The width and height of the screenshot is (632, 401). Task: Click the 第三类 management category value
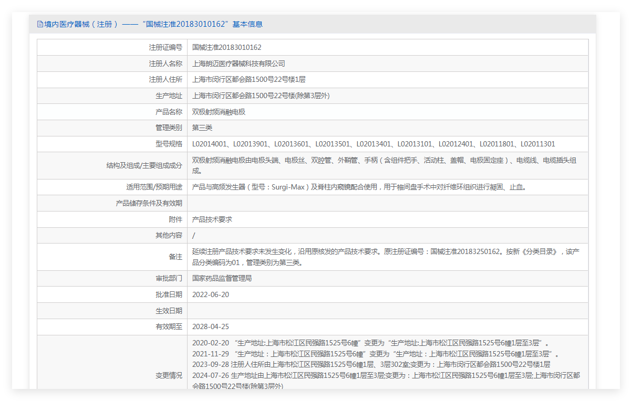pyautogui.click(x=202, y=128)
